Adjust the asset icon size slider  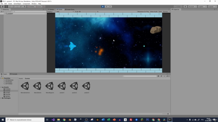pyautogui.click(x=166, y=114)
